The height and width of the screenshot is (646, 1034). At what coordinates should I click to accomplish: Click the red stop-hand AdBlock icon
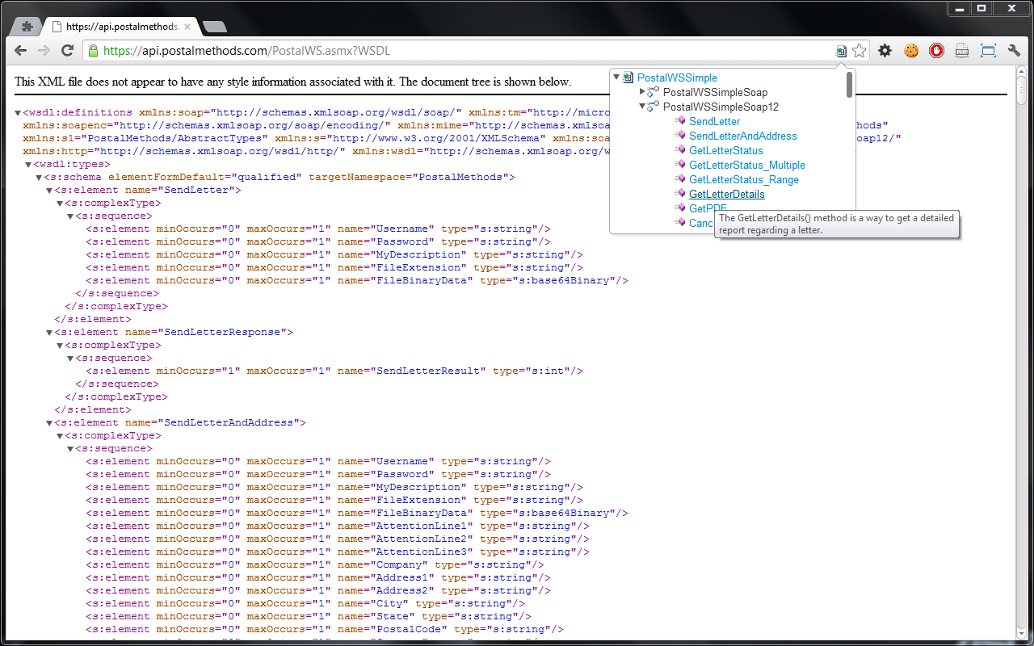pos(937,51)
